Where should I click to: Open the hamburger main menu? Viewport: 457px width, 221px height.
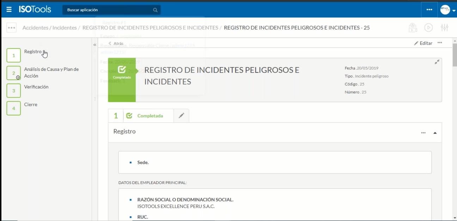click(x=9, y=10)
